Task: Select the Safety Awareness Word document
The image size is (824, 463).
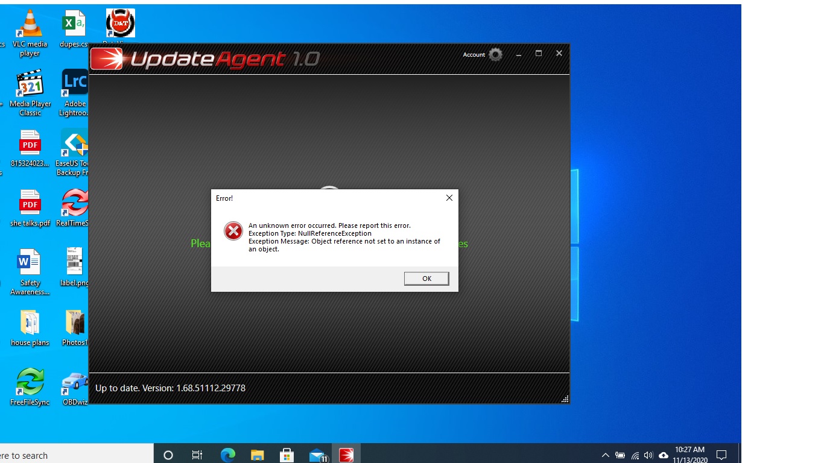Action: coord(30,272)
